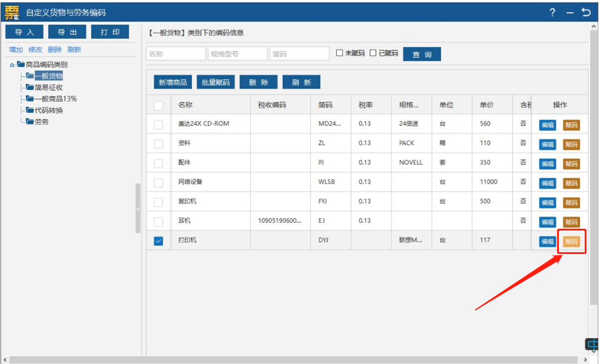Screen dimensions: 599x364
Task: Select the 简易征收 folder
Action: (x=48, y=88)
